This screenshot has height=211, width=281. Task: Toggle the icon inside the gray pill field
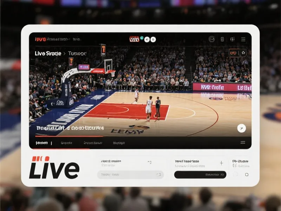[159, 174]
